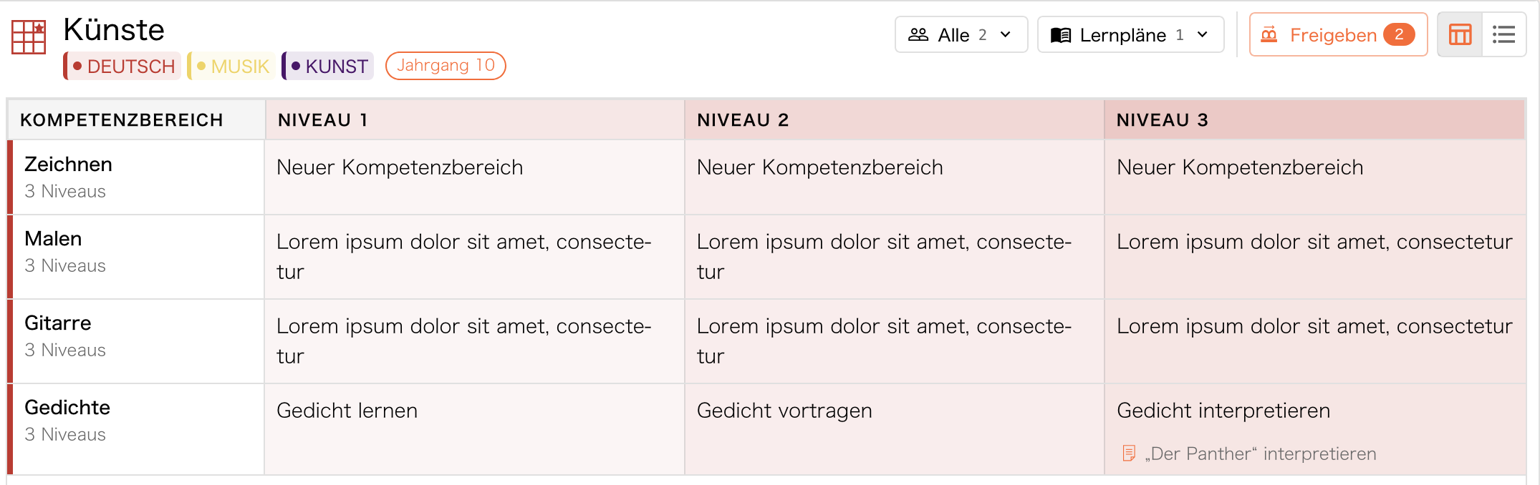Expand the Alle dropdown chevron
The image size is (1540, 485).
coord(1006,34)
